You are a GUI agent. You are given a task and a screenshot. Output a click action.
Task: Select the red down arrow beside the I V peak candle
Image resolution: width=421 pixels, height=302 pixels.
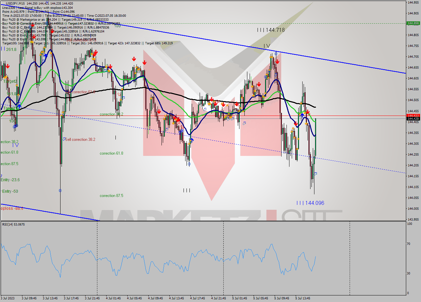tap(278, 62)
